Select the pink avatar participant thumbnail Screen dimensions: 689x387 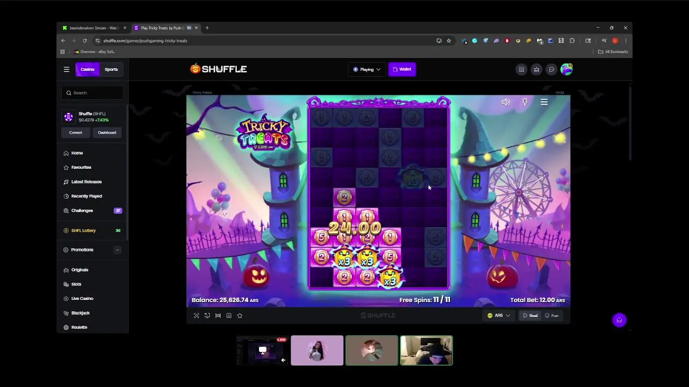tap(317, 350)
